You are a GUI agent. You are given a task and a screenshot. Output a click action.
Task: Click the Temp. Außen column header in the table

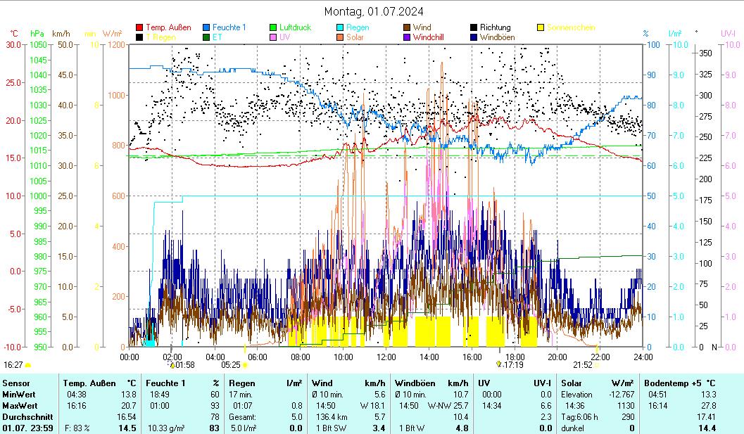89,383
